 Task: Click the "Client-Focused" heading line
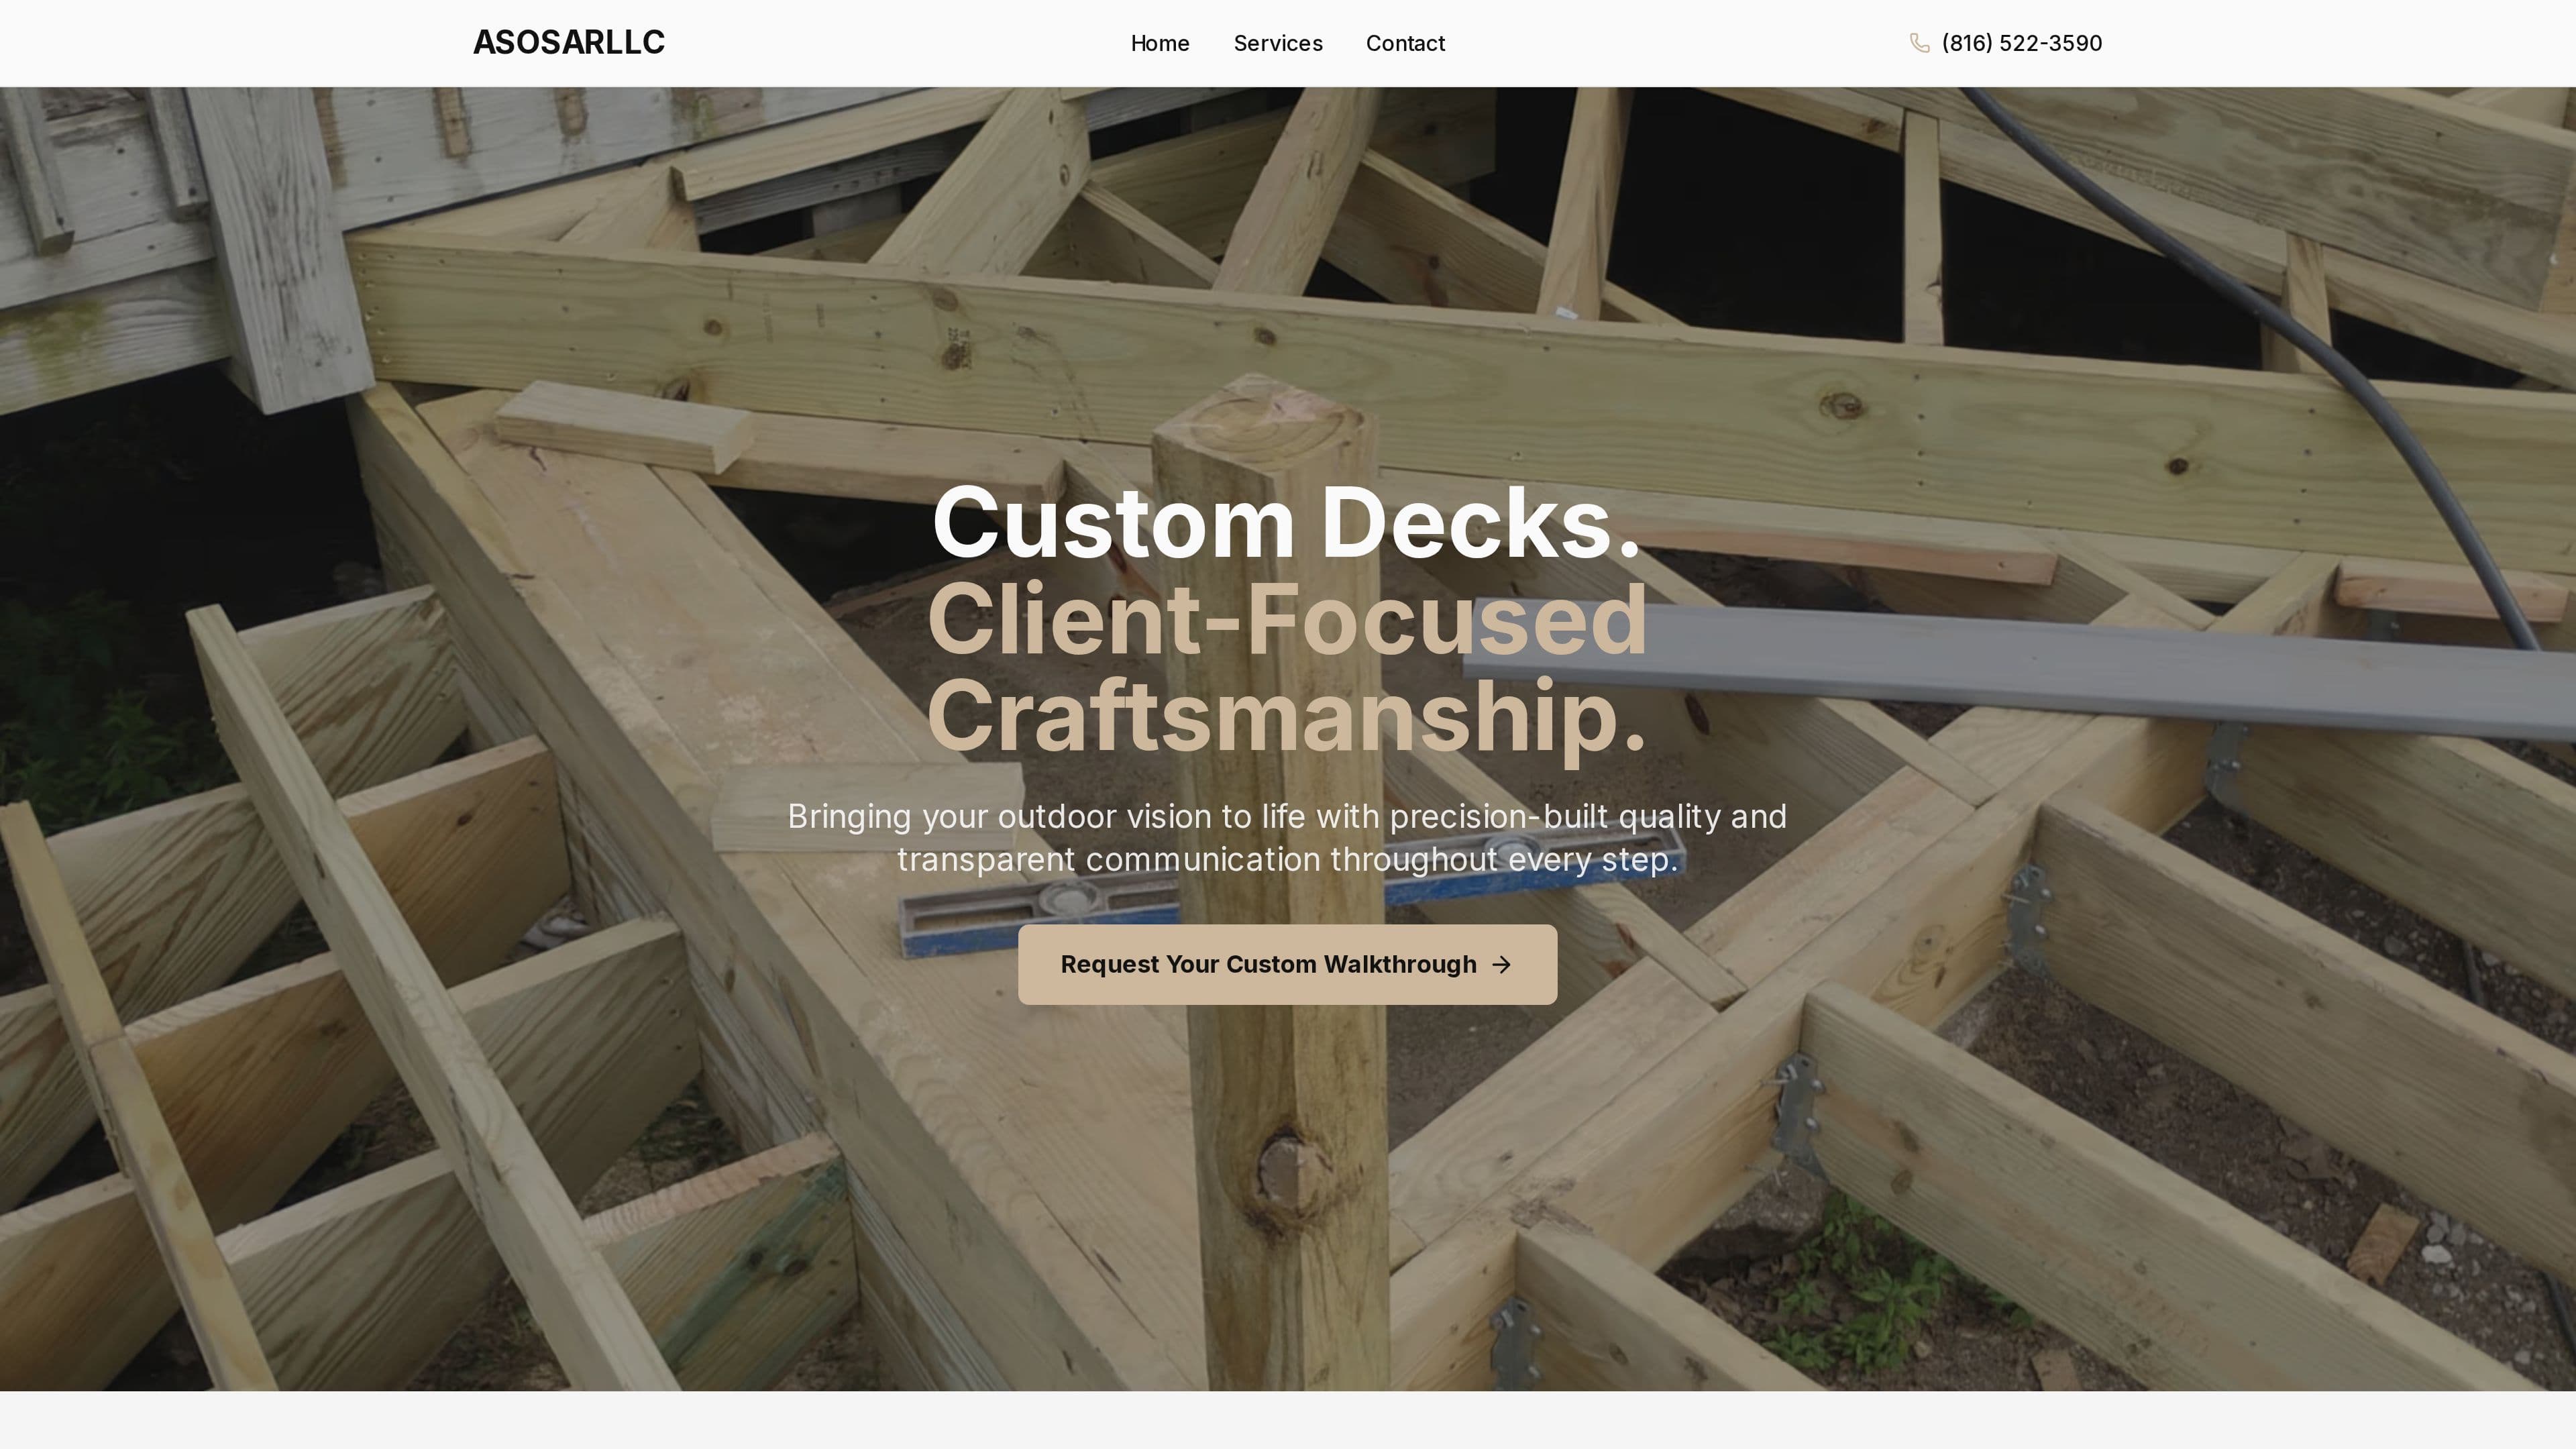[x=1287, y=620]
